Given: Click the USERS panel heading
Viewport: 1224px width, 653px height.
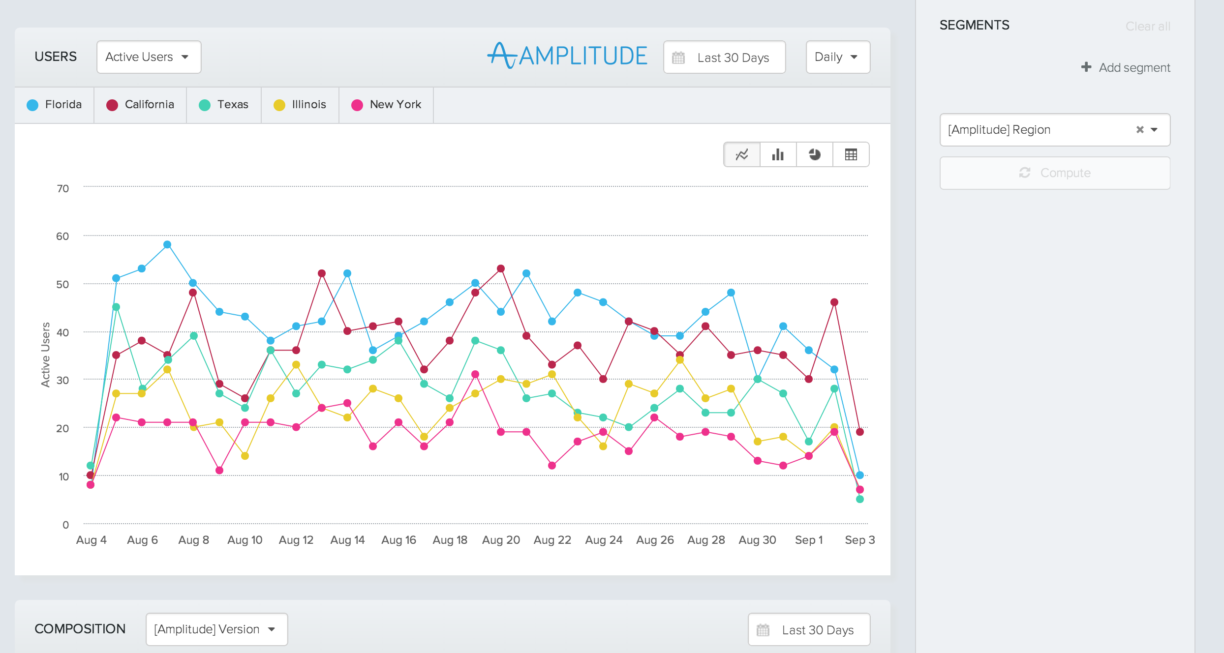Looking at the screenshot, I should [56, 57].
